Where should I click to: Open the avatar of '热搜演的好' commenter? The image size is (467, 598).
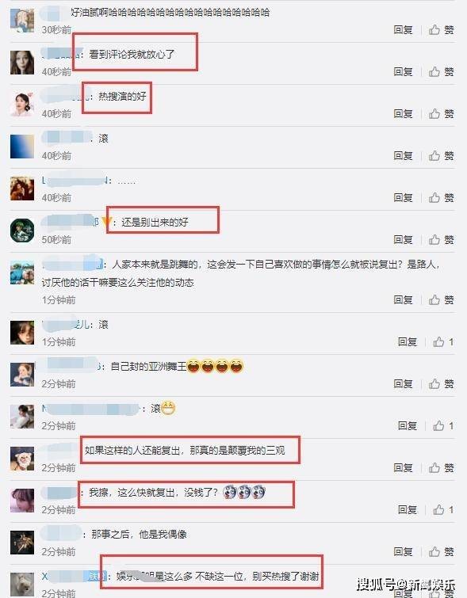[x=22, y=104]
